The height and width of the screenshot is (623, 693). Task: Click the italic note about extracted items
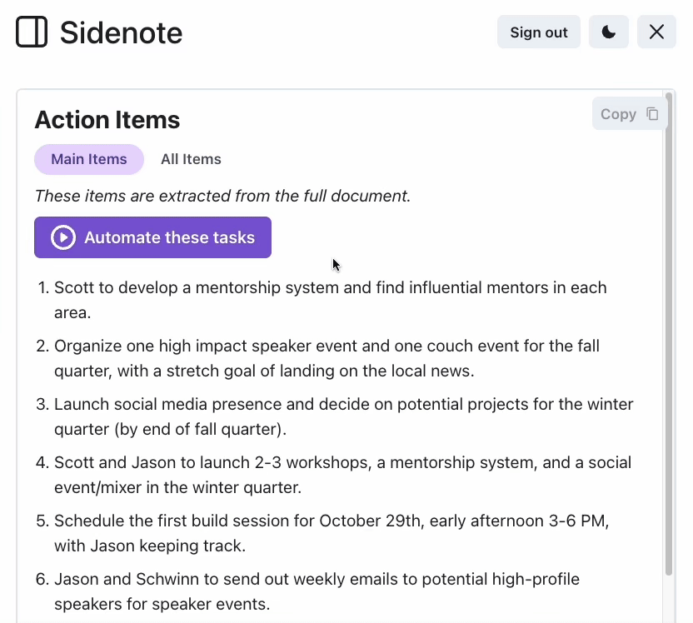coord(222,196)
